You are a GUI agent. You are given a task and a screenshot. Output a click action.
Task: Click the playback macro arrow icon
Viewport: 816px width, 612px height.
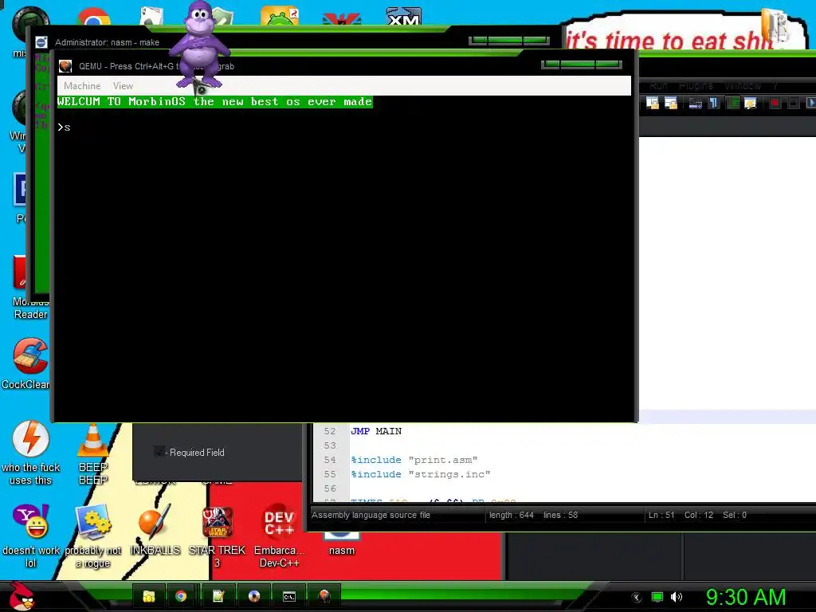point(810,103)
